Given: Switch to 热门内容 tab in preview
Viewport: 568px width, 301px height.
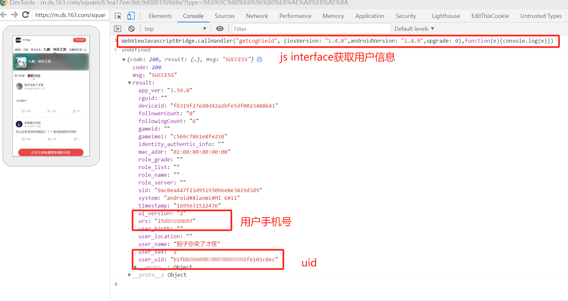Looking at the screenshot, I should pyautogui.click(x=20, y=76).
